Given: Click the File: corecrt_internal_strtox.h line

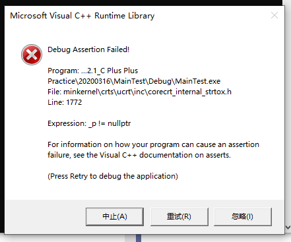Looking at the screenshot, I should pos(139,92).
